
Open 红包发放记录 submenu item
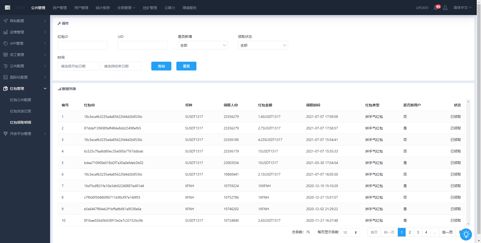[x=21, y=111]
